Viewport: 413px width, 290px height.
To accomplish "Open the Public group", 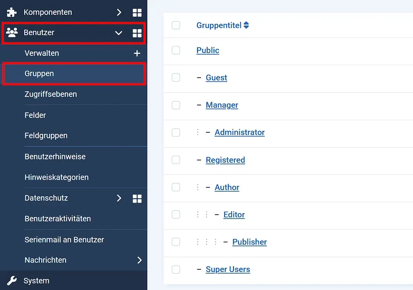I will point(208,50).
